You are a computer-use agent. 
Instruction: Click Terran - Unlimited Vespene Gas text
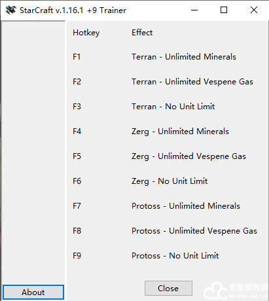pos(192,82)
